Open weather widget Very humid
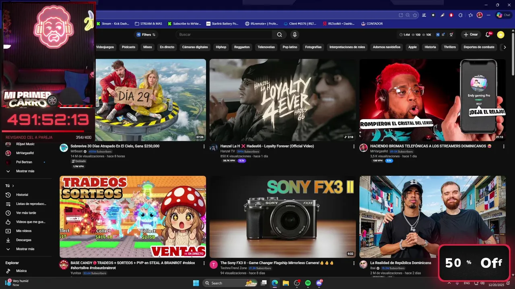Image resolution: width=515 pixels, height=289 pixels. pos(17,283)
